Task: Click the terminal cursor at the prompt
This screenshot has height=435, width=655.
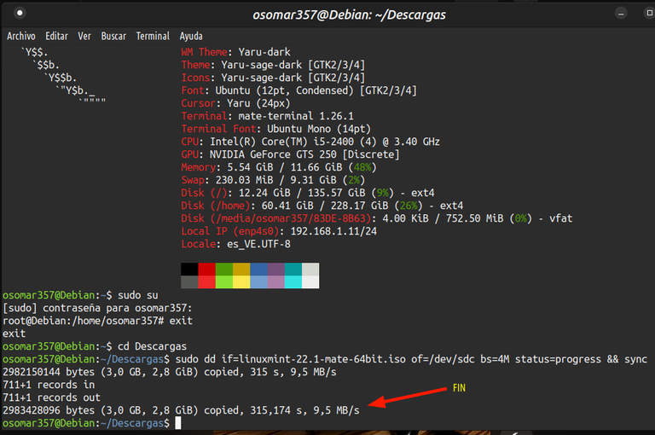Action: pyautogui.click(x=178, y=423)
